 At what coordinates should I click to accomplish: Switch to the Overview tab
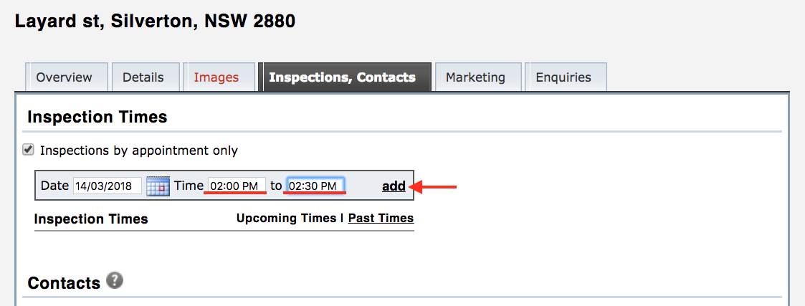(x=65, y=77)
